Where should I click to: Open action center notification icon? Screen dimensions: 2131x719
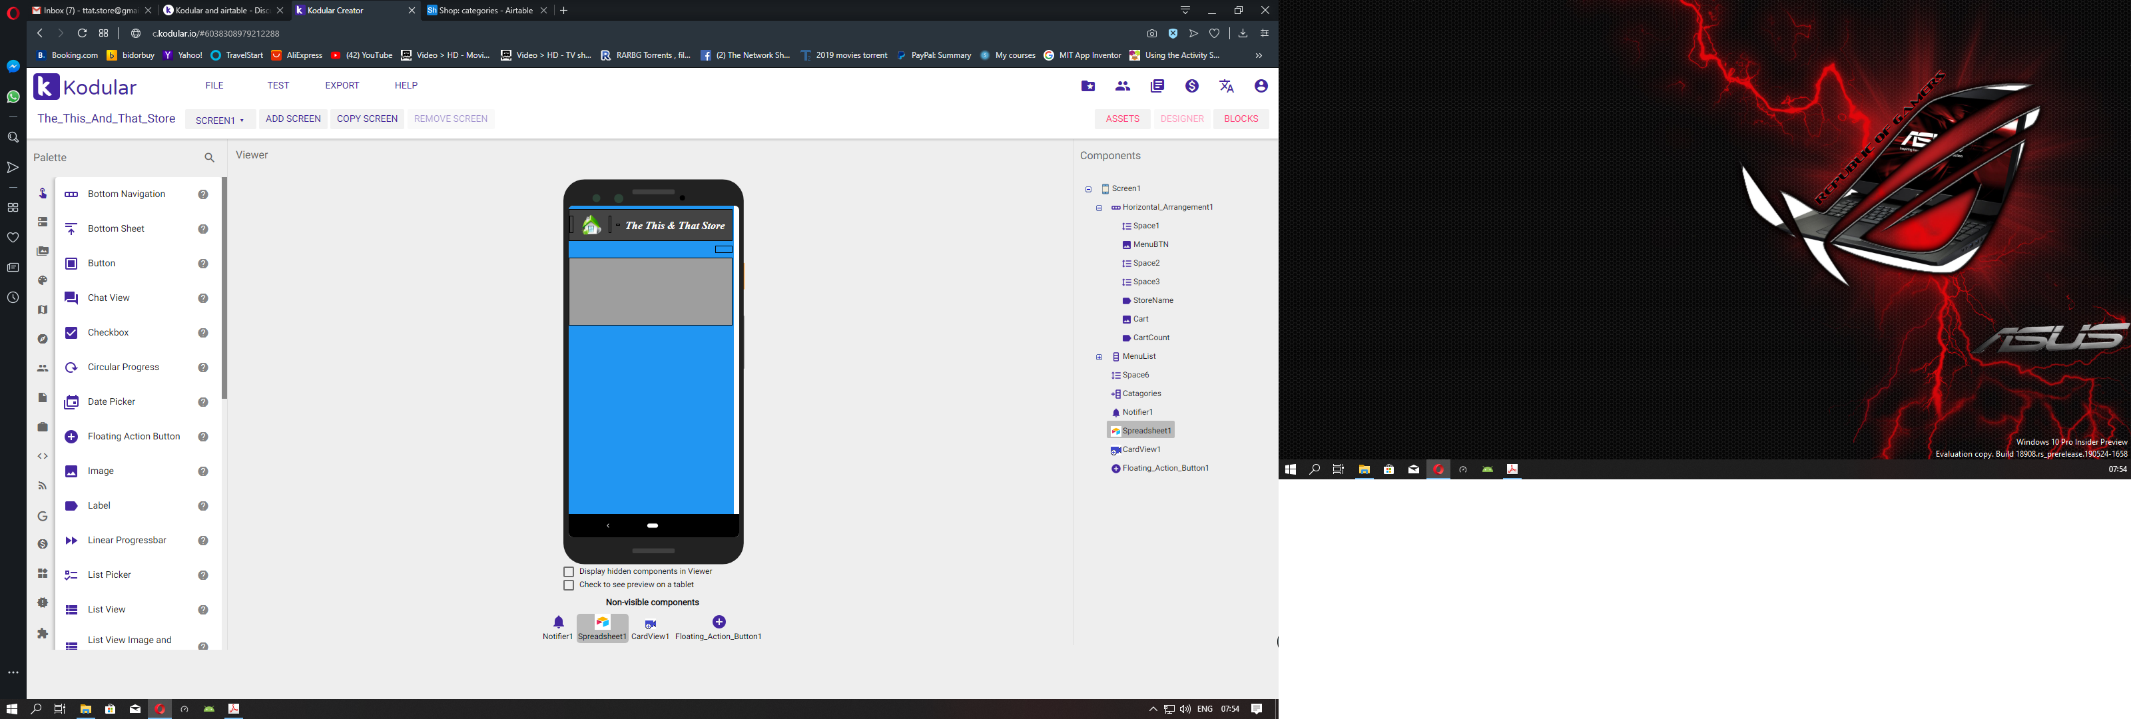coord(1257,709)
